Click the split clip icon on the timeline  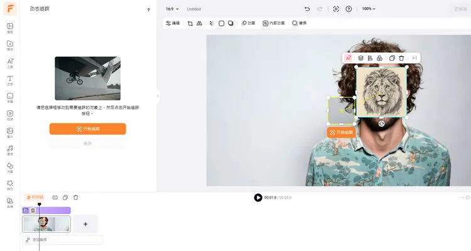coord(55,197)
